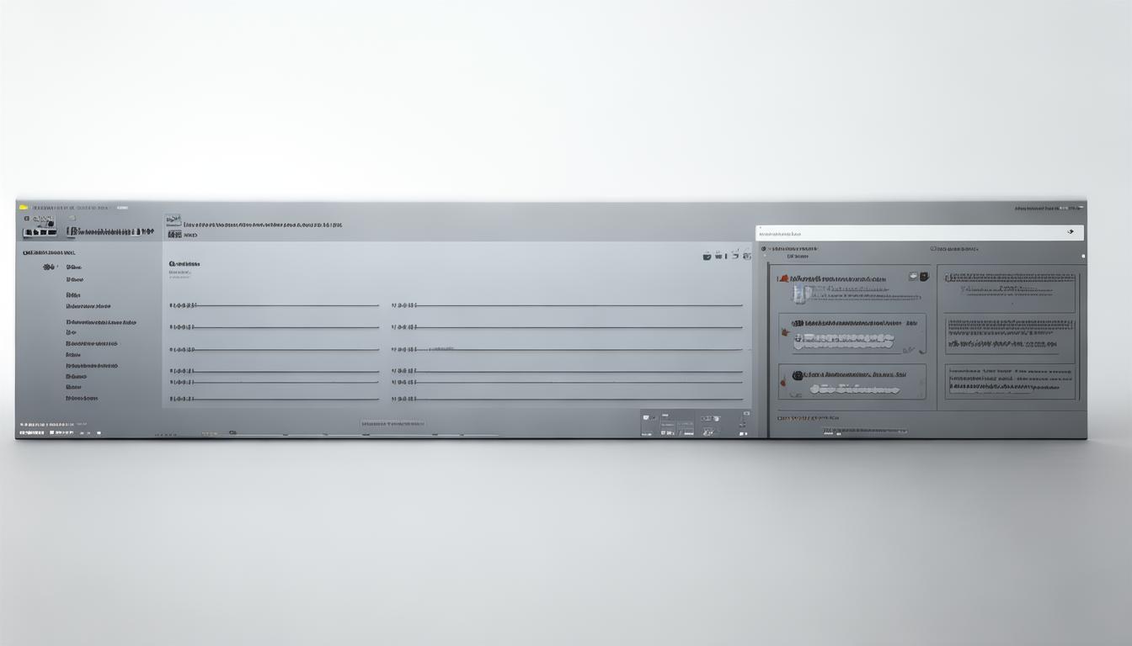
Task: Click the last icon in the row above the sliders
Action: [x=746, y=255]
